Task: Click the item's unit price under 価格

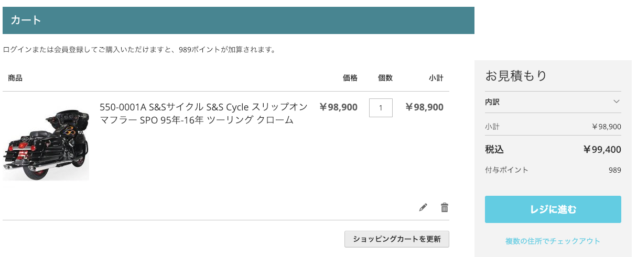Action: click(338, 107)
